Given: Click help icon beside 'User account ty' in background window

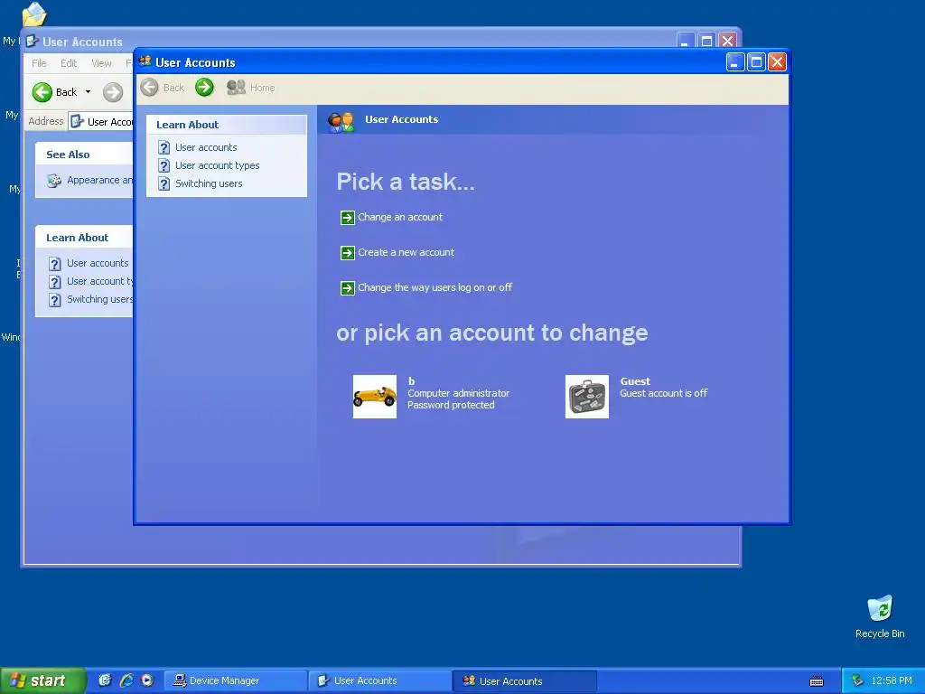Looking at the screenshot, I should (54, 282).
